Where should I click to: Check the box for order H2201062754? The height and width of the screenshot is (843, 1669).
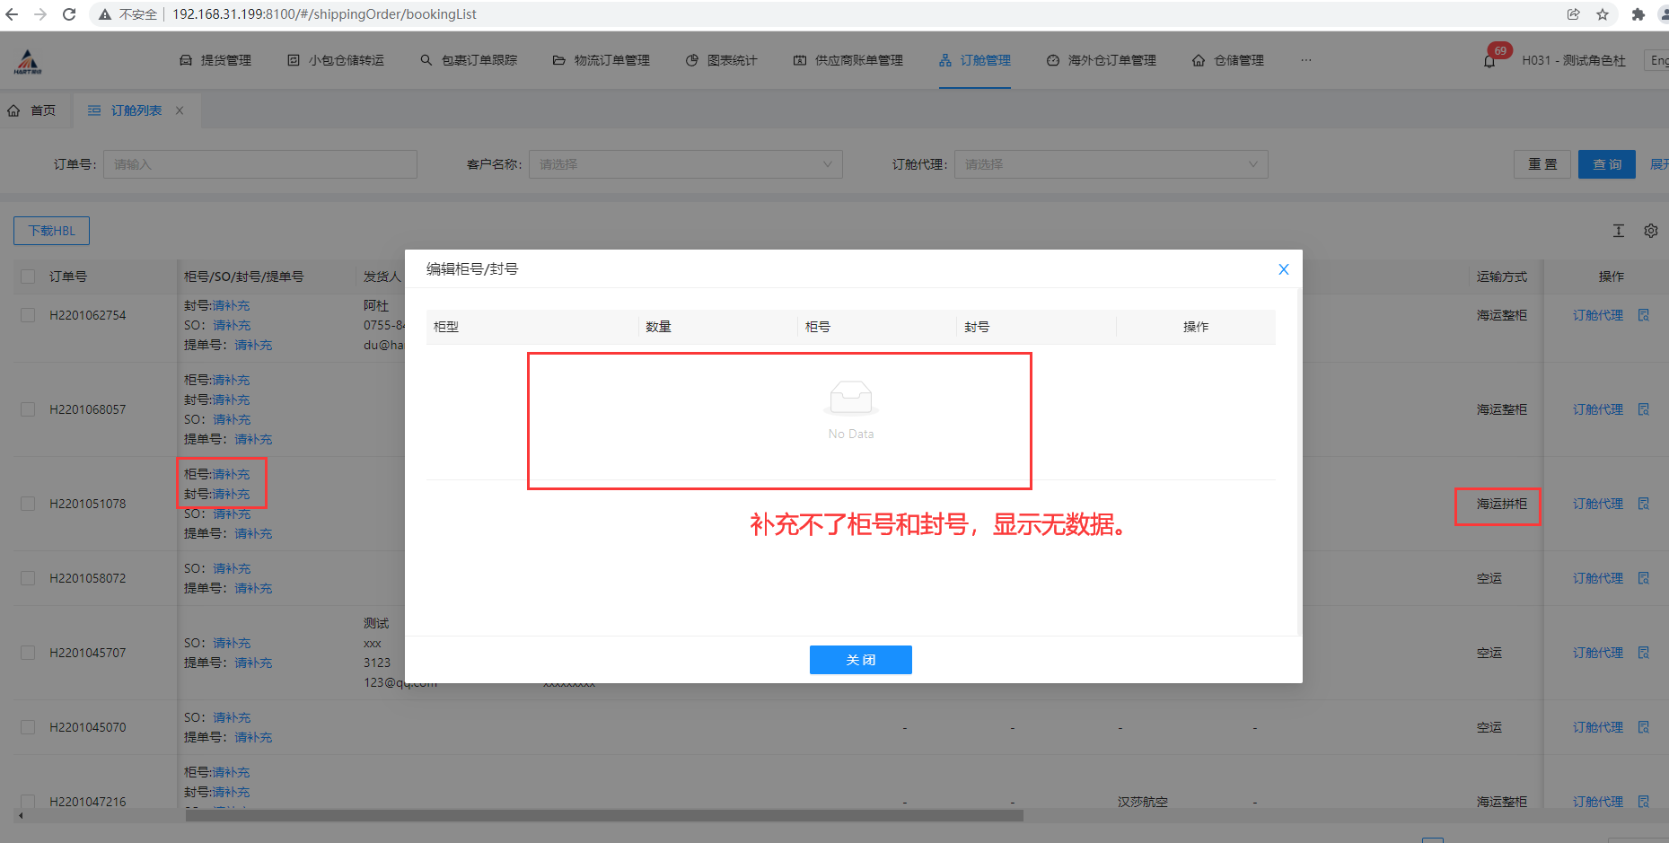[x=28, y=315]
